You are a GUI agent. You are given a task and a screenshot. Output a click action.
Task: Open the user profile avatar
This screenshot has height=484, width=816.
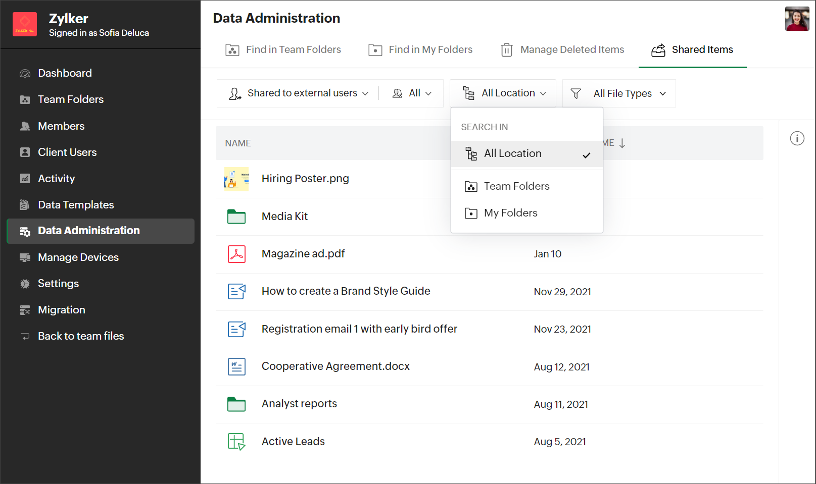point(797,19)
